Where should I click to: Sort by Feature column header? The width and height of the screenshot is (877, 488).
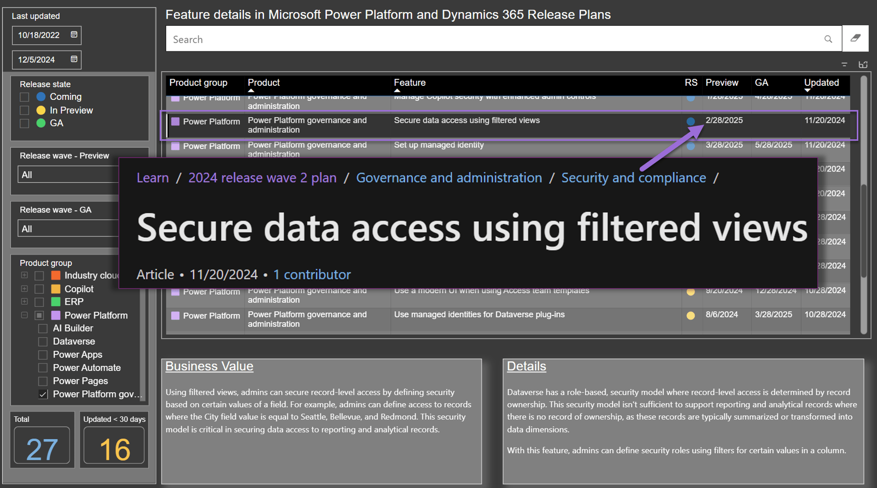[x=410, y=83]
